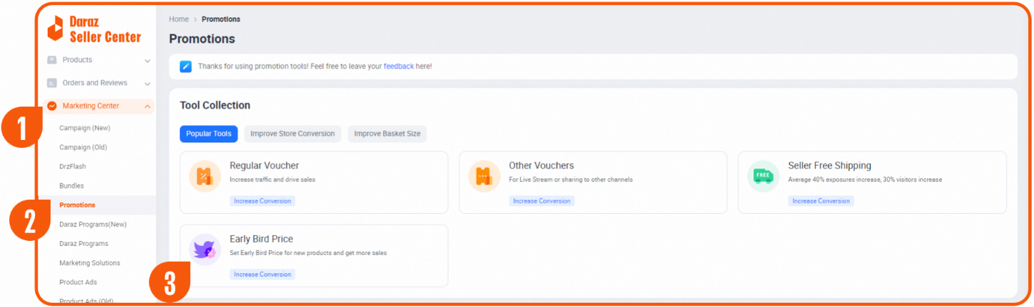Open Campaign (New) in sidebar
The width and height of the screenshot is (1034, 307).
point(85,128)
